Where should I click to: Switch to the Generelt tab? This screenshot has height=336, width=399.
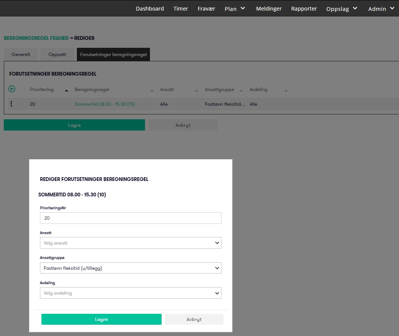[x=21, y=55]
